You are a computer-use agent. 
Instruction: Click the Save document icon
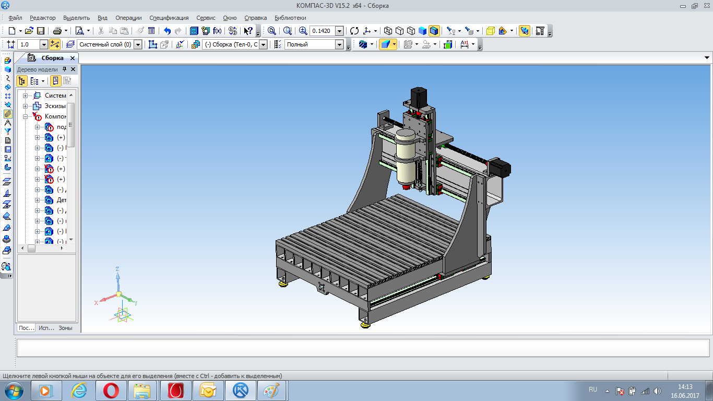click(x=41, y=31)
